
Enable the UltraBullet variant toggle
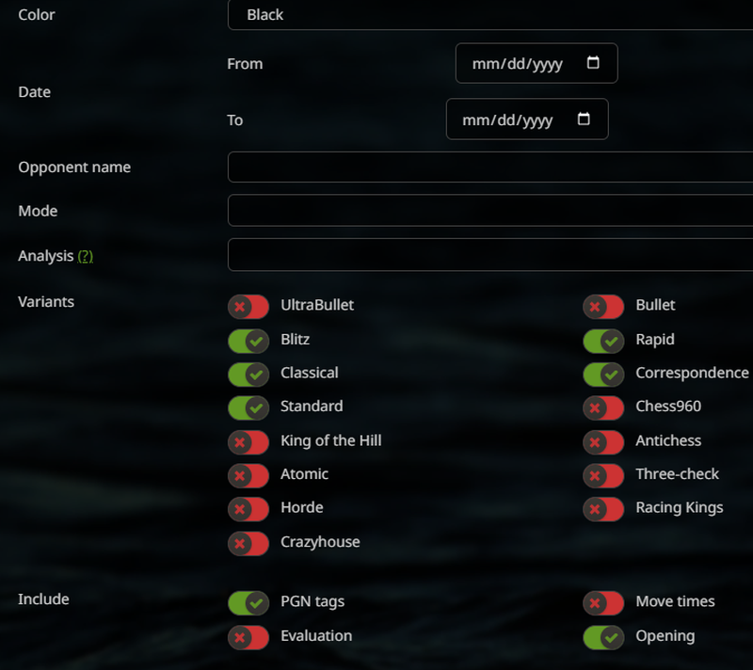pos(248,307)
